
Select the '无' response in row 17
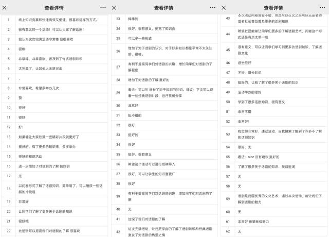click(x=20, y=176)
